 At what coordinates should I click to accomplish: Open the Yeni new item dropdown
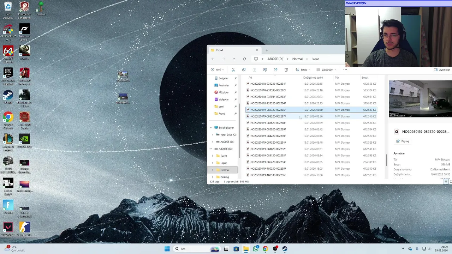217,70
